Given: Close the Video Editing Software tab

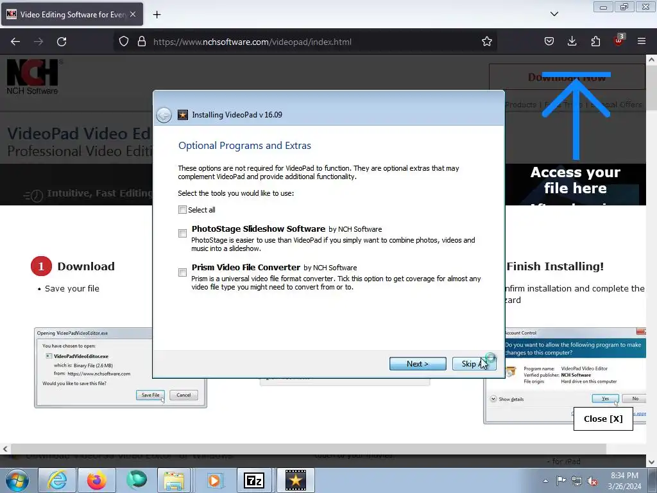Looking at the screenshot, I should coord(133,14).
